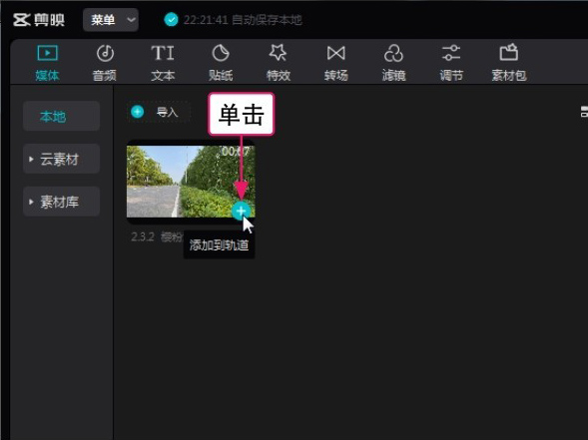Open the 转场 transitions icon
Image resolution: width=588 pixels, height=440 pixels.
336,53
